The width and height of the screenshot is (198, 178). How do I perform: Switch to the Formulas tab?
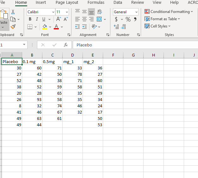pos(96,3)
